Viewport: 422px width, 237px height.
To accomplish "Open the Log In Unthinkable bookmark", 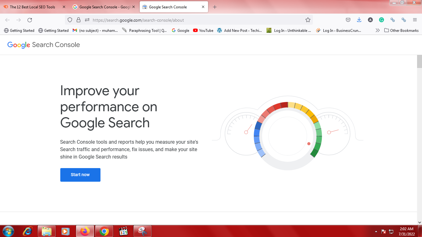I will [x=289, y=31].
